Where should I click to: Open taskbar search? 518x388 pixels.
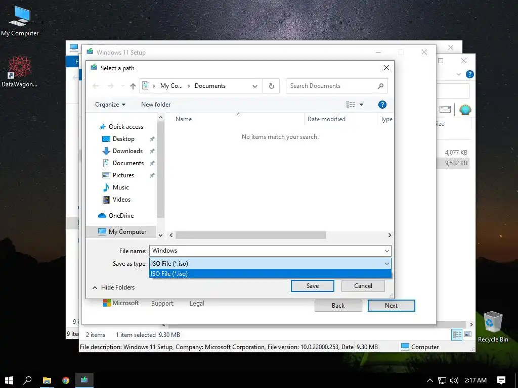[x=27, y=380]
